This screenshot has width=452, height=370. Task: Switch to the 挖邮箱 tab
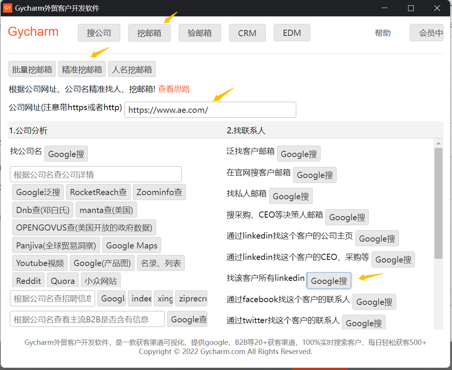point(149,33)
